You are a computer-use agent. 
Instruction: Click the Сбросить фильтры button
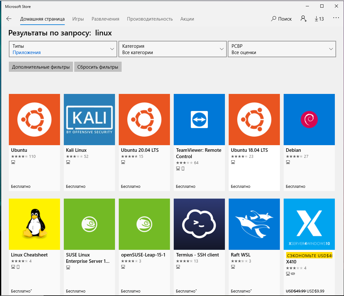tap(98, 67)
